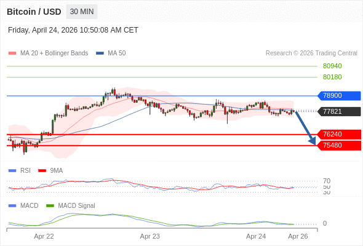Click the blue downward forecast arrow head
The height and width of the screenshot is (246, 363).
pos(313,141)
